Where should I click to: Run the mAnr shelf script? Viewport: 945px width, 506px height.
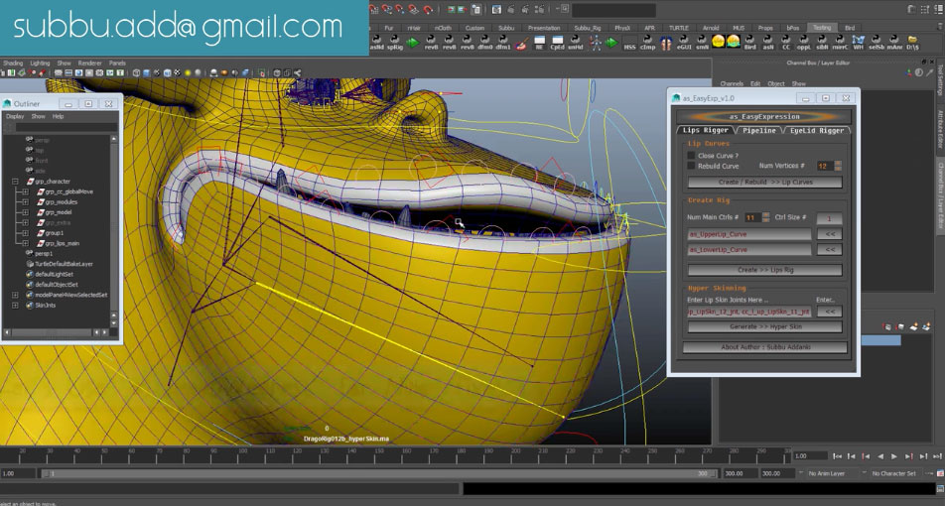point(894,42)
